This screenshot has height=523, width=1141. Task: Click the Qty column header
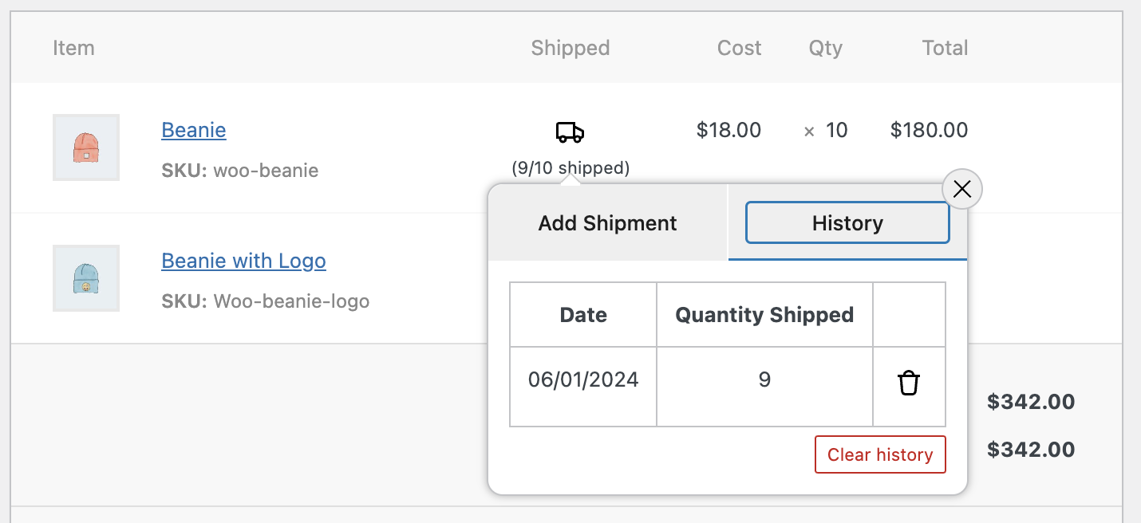[825, 48]
